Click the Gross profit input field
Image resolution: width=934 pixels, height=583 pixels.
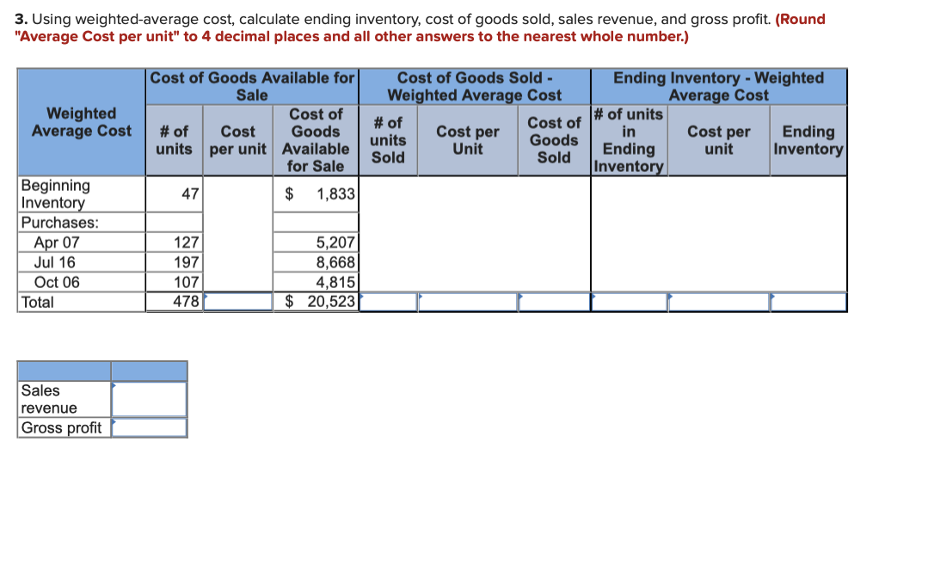[x=148, y=426]
